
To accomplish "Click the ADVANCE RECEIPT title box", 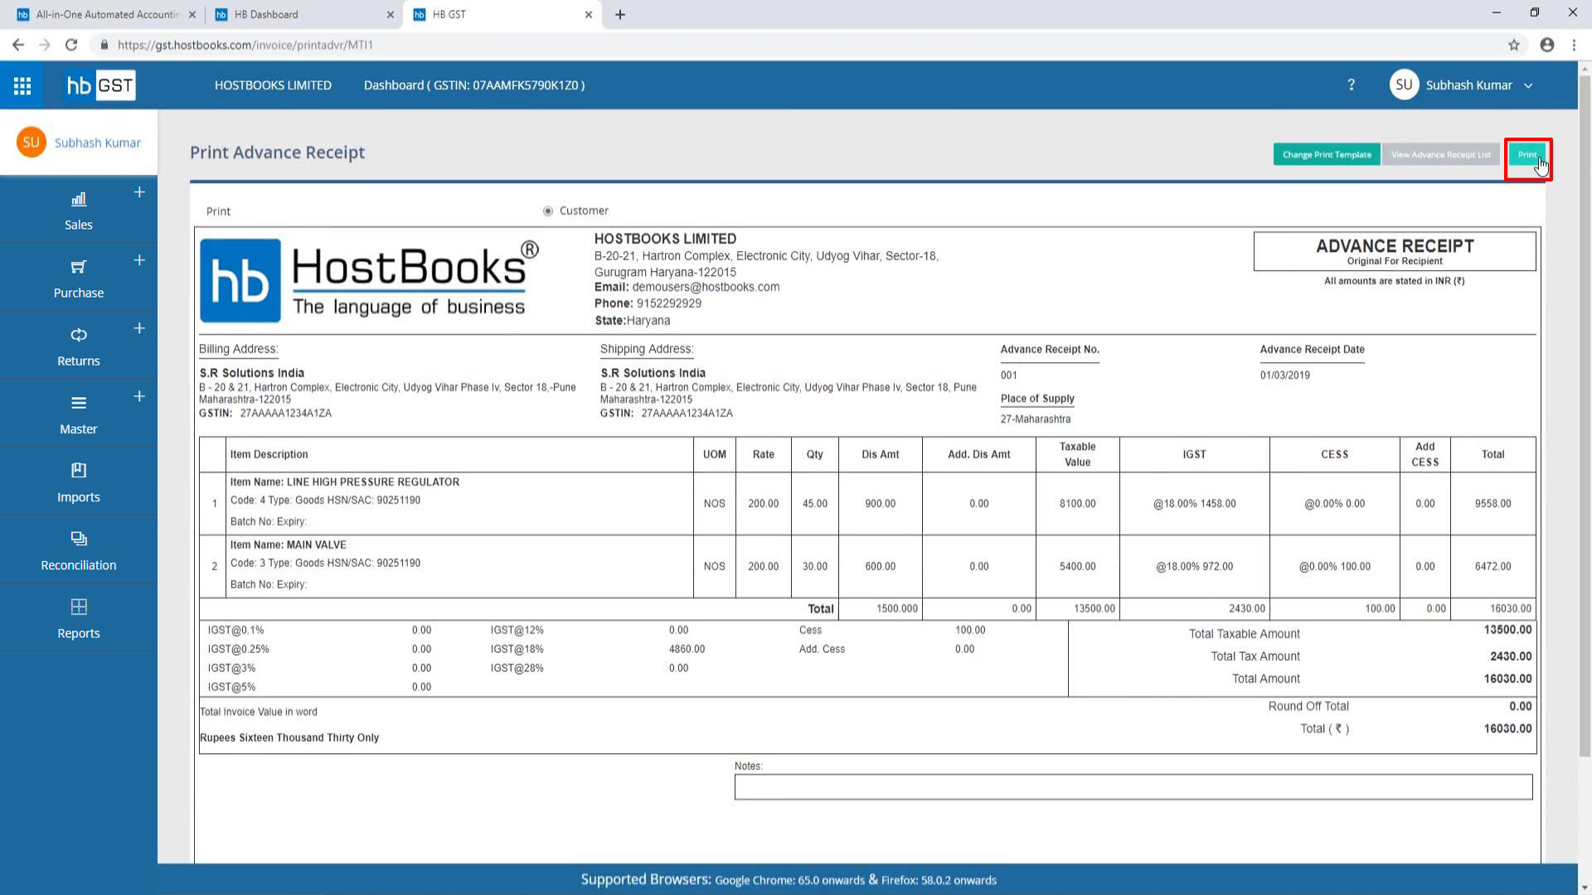I will pos(1395,251).
